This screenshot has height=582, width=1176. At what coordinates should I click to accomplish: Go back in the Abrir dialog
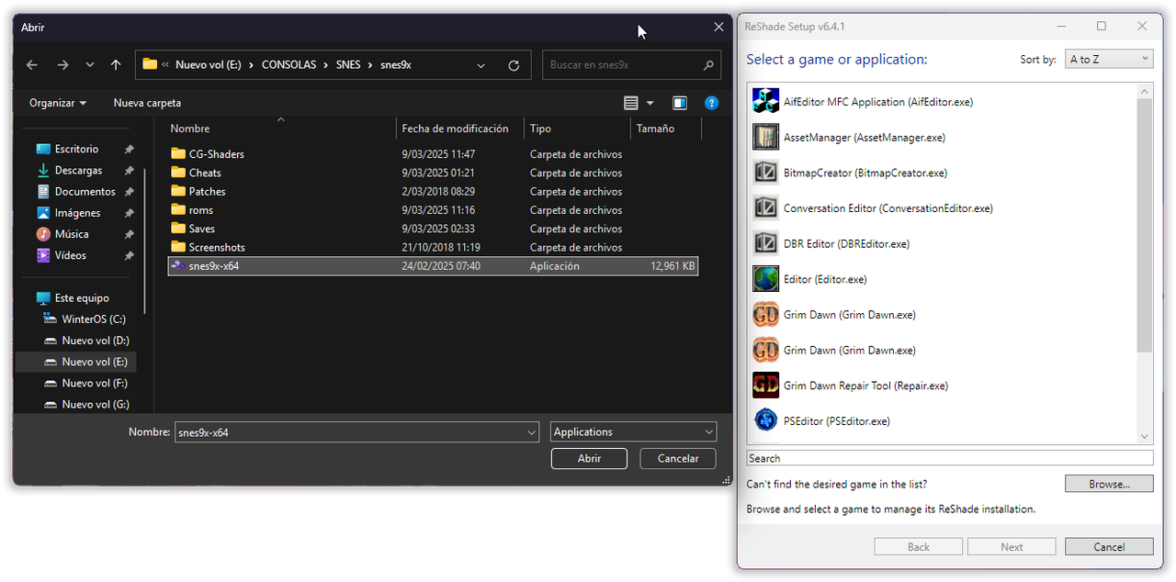pyautogui.click(x=32, y=65)
